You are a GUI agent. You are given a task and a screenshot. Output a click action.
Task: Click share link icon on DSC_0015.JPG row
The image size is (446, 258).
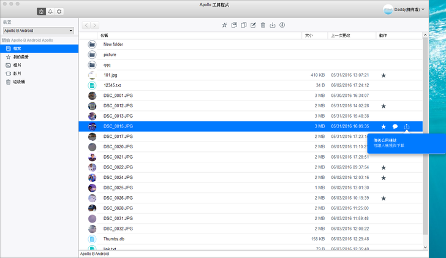pyautogui.click(x=407, y=126)
